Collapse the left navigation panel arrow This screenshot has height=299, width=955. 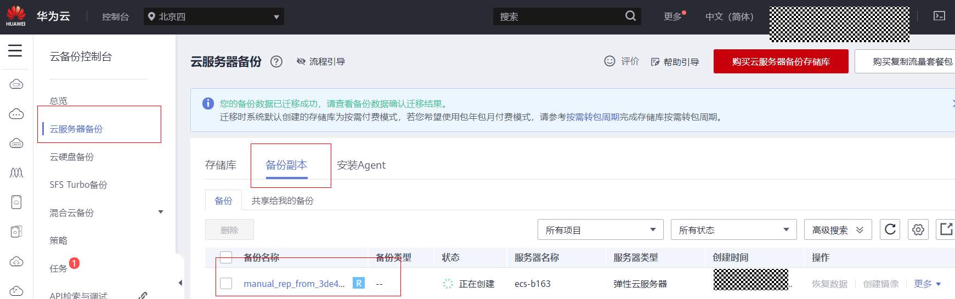coord(180,283)
